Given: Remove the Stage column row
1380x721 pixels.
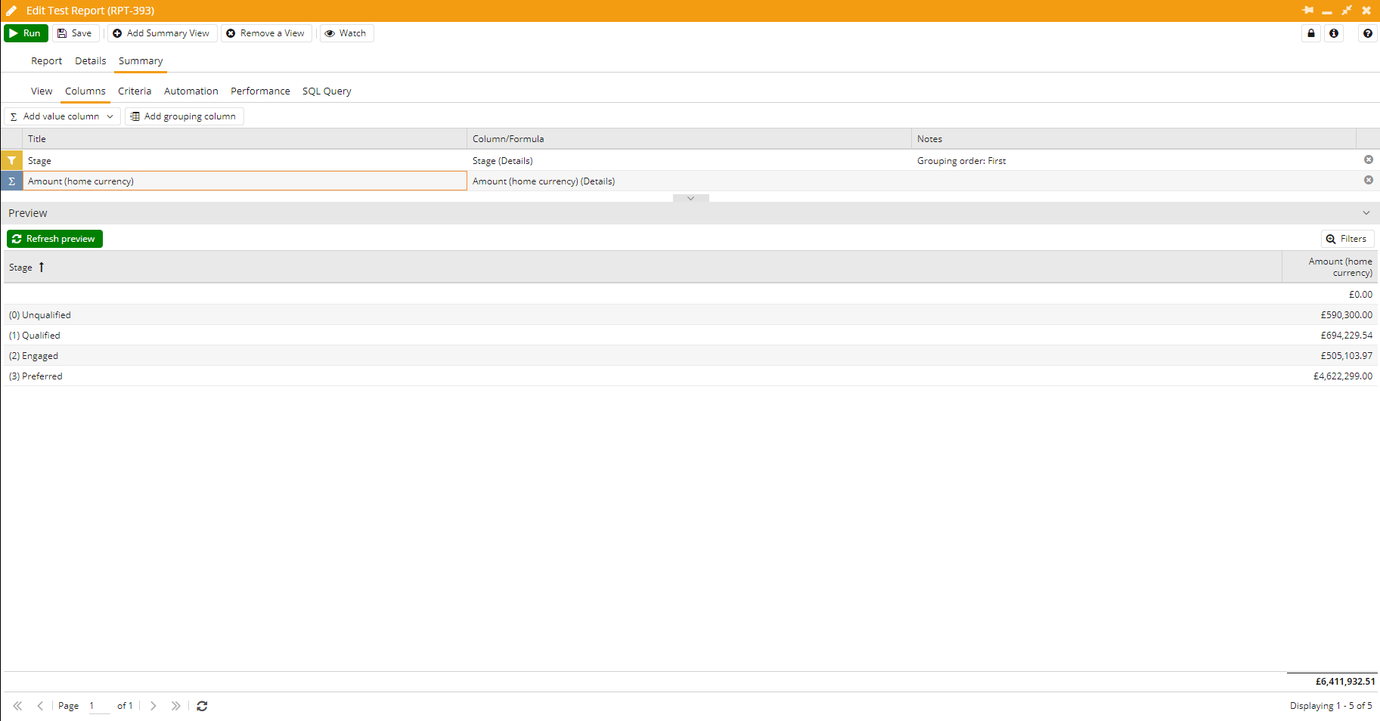Looking at the screenshot, I should (x=1368, y=159).
